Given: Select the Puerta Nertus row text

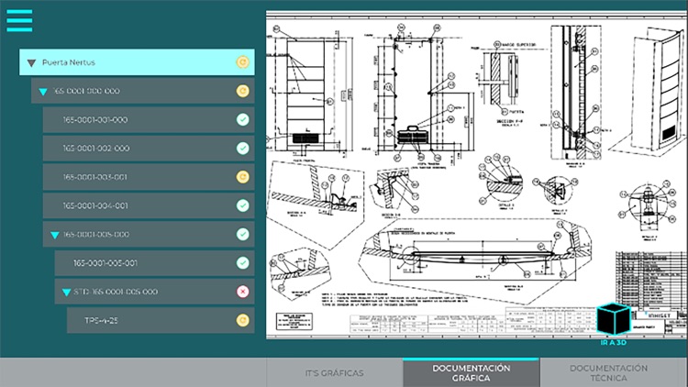Looking at the screenshot, I should click(x=69, y=62).
